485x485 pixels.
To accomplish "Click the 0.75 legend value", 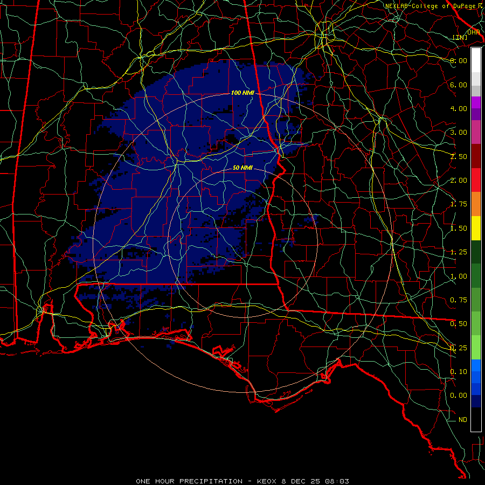I will click(459, 300).
